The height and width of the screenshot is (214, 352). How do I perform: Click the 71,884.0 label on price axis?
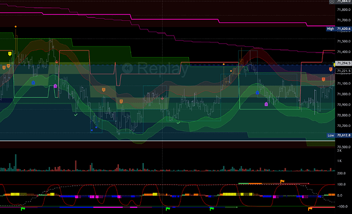click(x=343, y=3)
